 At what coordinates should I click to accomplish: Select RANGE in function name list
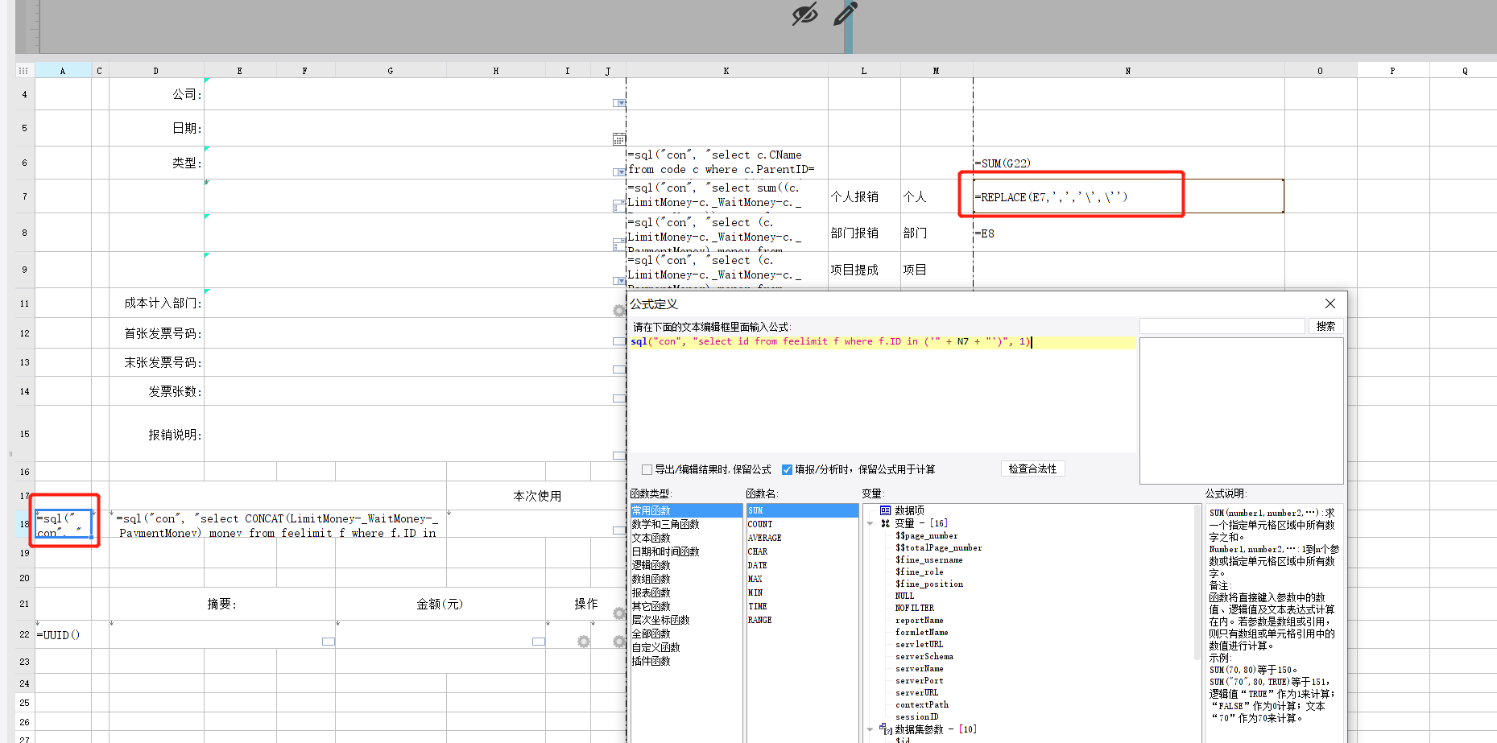point(802,620)
